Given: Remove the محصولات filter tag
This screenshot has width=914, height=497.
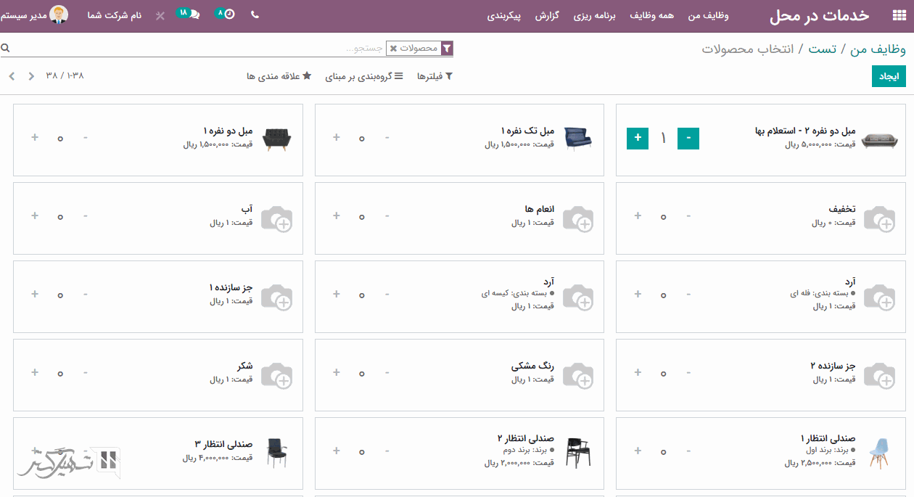Looking at the screenshot, I should click(x=393, y=49).
